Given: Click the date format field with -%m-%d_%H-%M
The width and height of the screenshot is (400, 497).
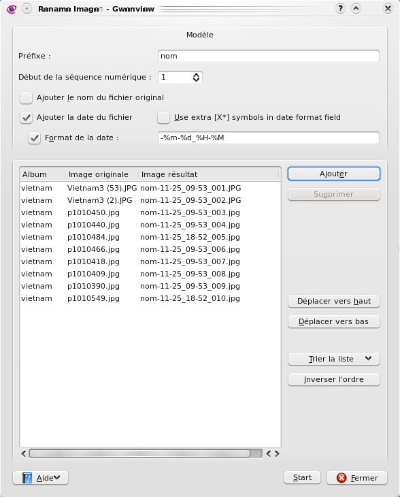Looking at the screenshot, I should click(269, 138).
